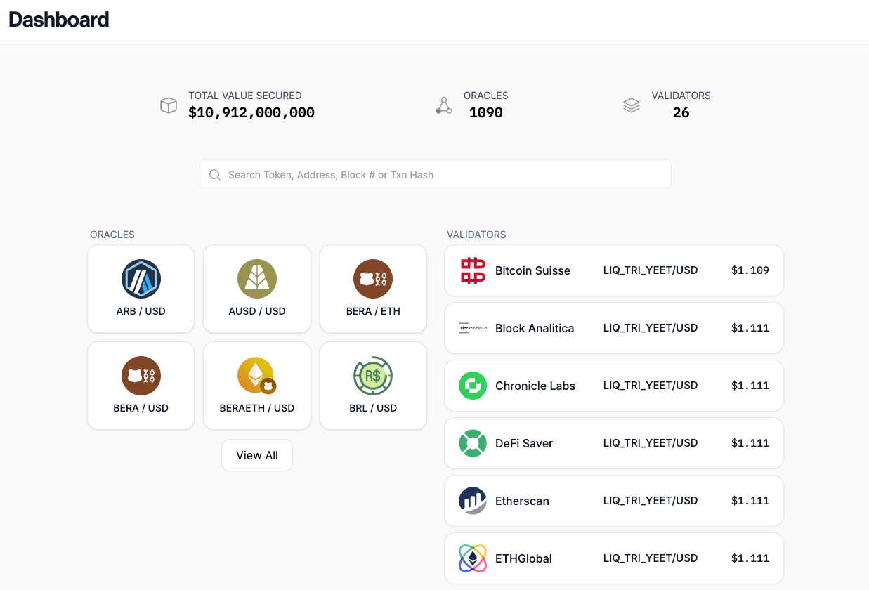Click the cube icon beside Total Value Secured
869x590 pixels.
pos(169,105)
